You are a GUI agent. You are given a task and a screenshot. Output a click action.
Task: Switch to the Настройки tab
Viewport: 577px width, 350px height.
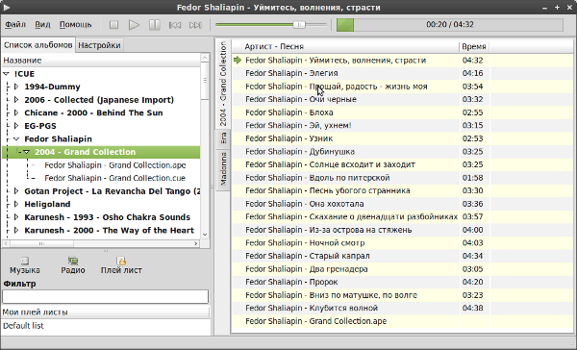click(99, 45)
